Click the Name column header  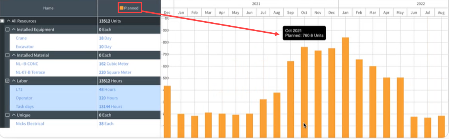48,8
